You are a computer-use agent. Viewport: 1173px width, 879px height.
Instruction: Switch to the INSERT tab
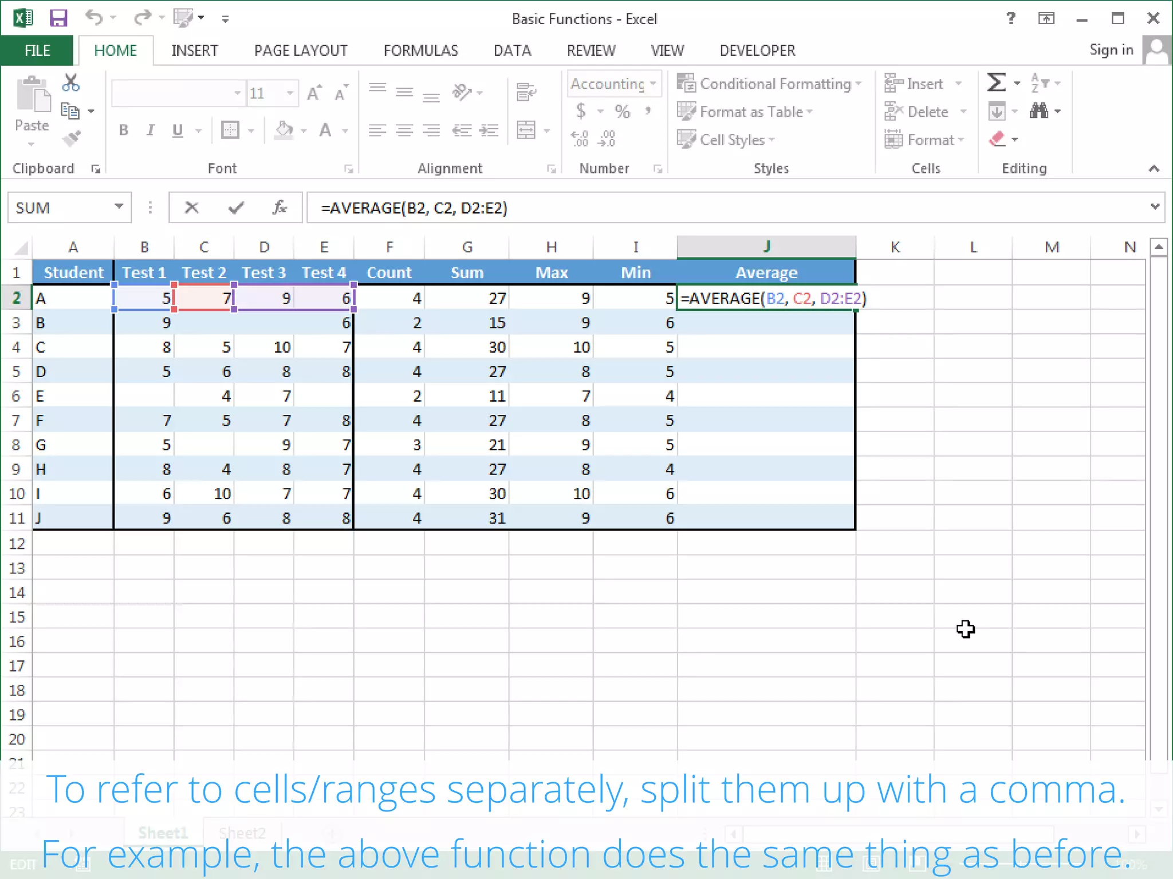[x=195, y=50]
